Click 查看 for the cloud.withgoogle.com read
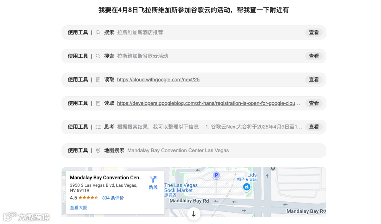The width and height of the screenshot is (381, 224). [314, 80]
